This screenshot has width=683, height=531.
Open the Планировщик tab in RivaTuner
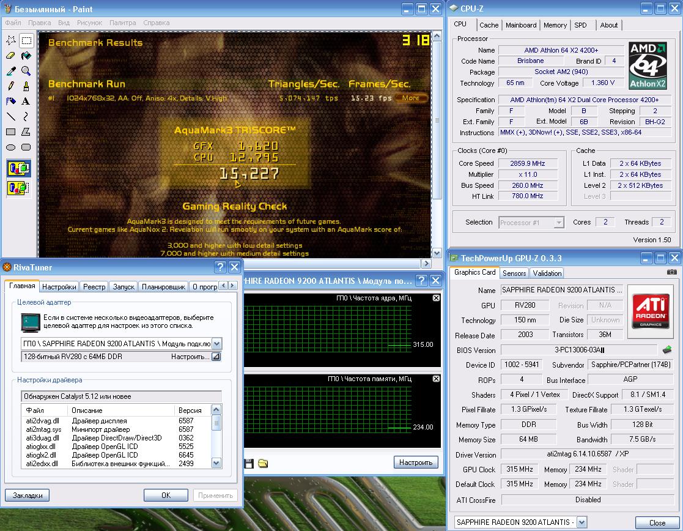pyautogui.click(x=164, y=287)
